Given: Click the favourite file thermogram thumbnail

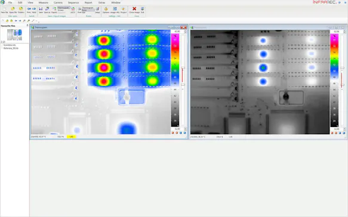Looking at the screenshot, I should coord(14,35).
